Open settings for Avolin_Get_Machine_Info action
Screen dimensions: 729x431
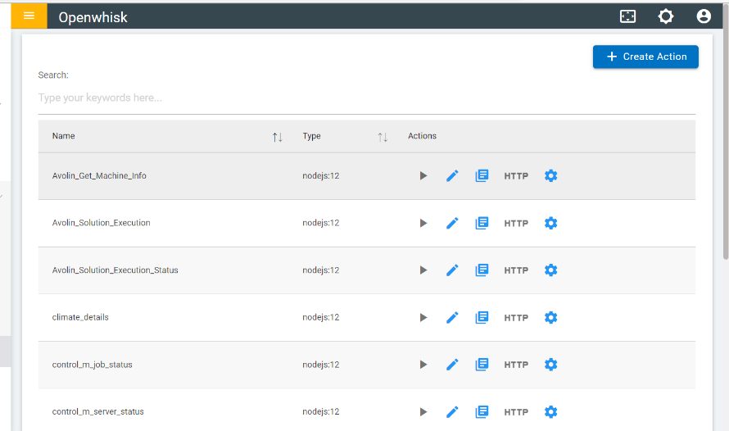(551, 176)
